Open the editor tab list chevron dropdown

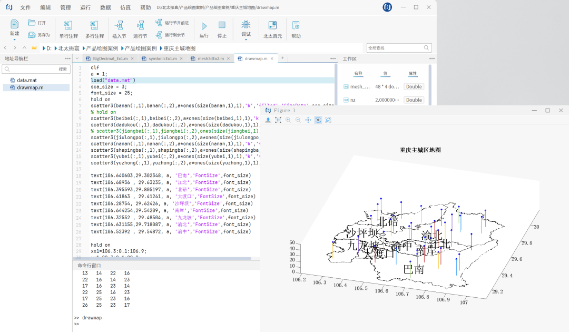click(77, 58)
